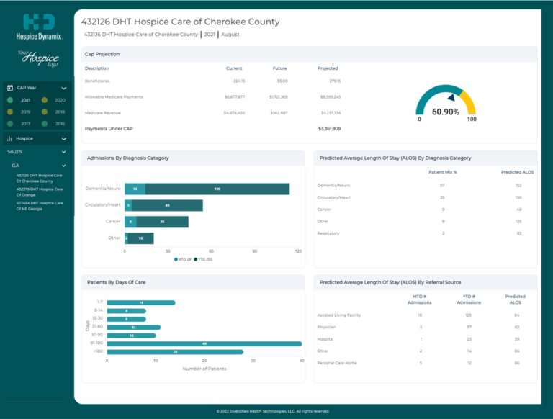Click the Hospice Dynamix logo
This screenshot has width=553, height=419.
(x=39, y=27)
